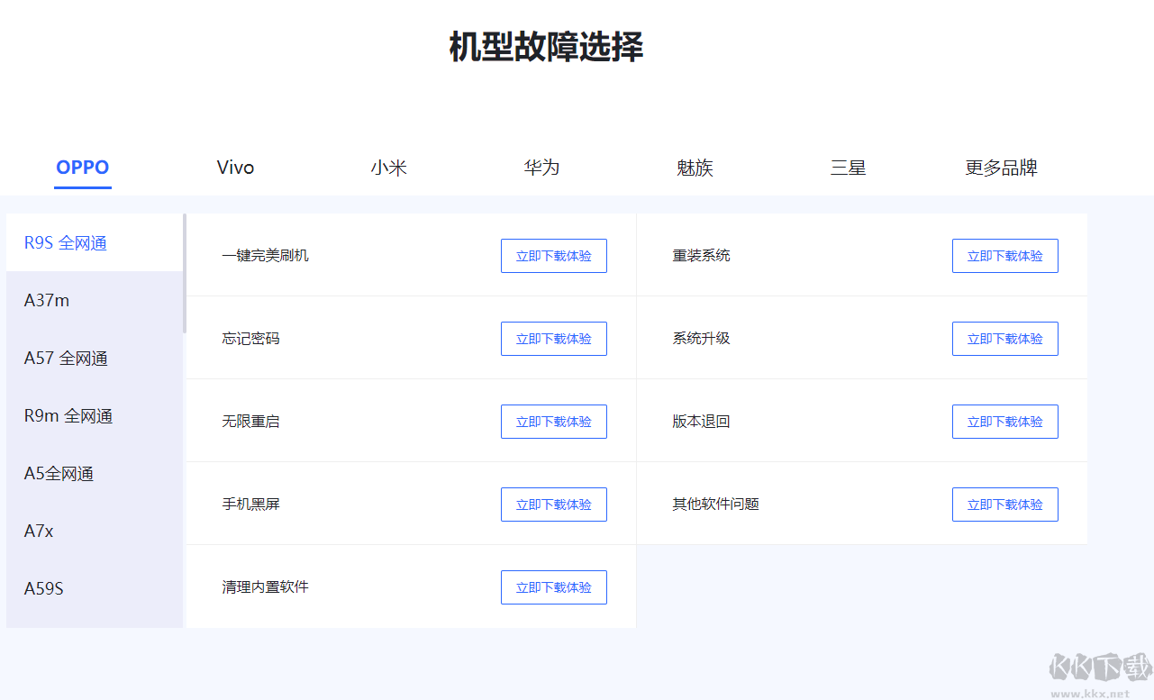The height and width of the screenshot is (700, 1154).
Task: Click the 机型故障选择 page heading
Action: (x=547, y=47)
